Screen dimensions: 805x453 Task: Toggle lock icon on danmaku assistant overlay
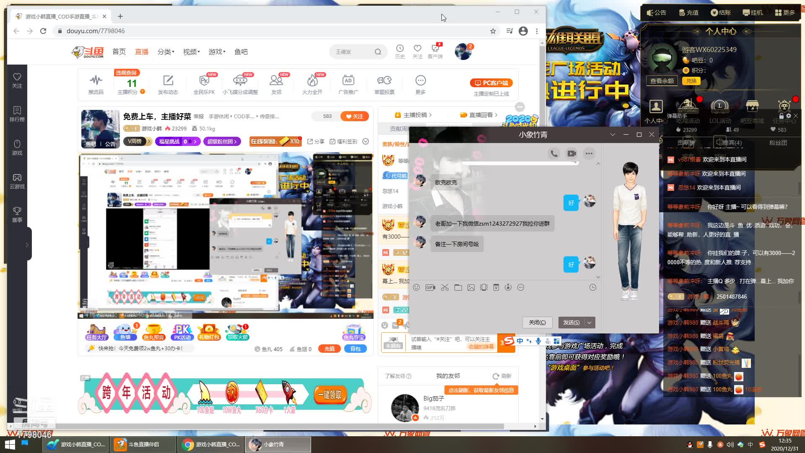click(x=781, y=116)
